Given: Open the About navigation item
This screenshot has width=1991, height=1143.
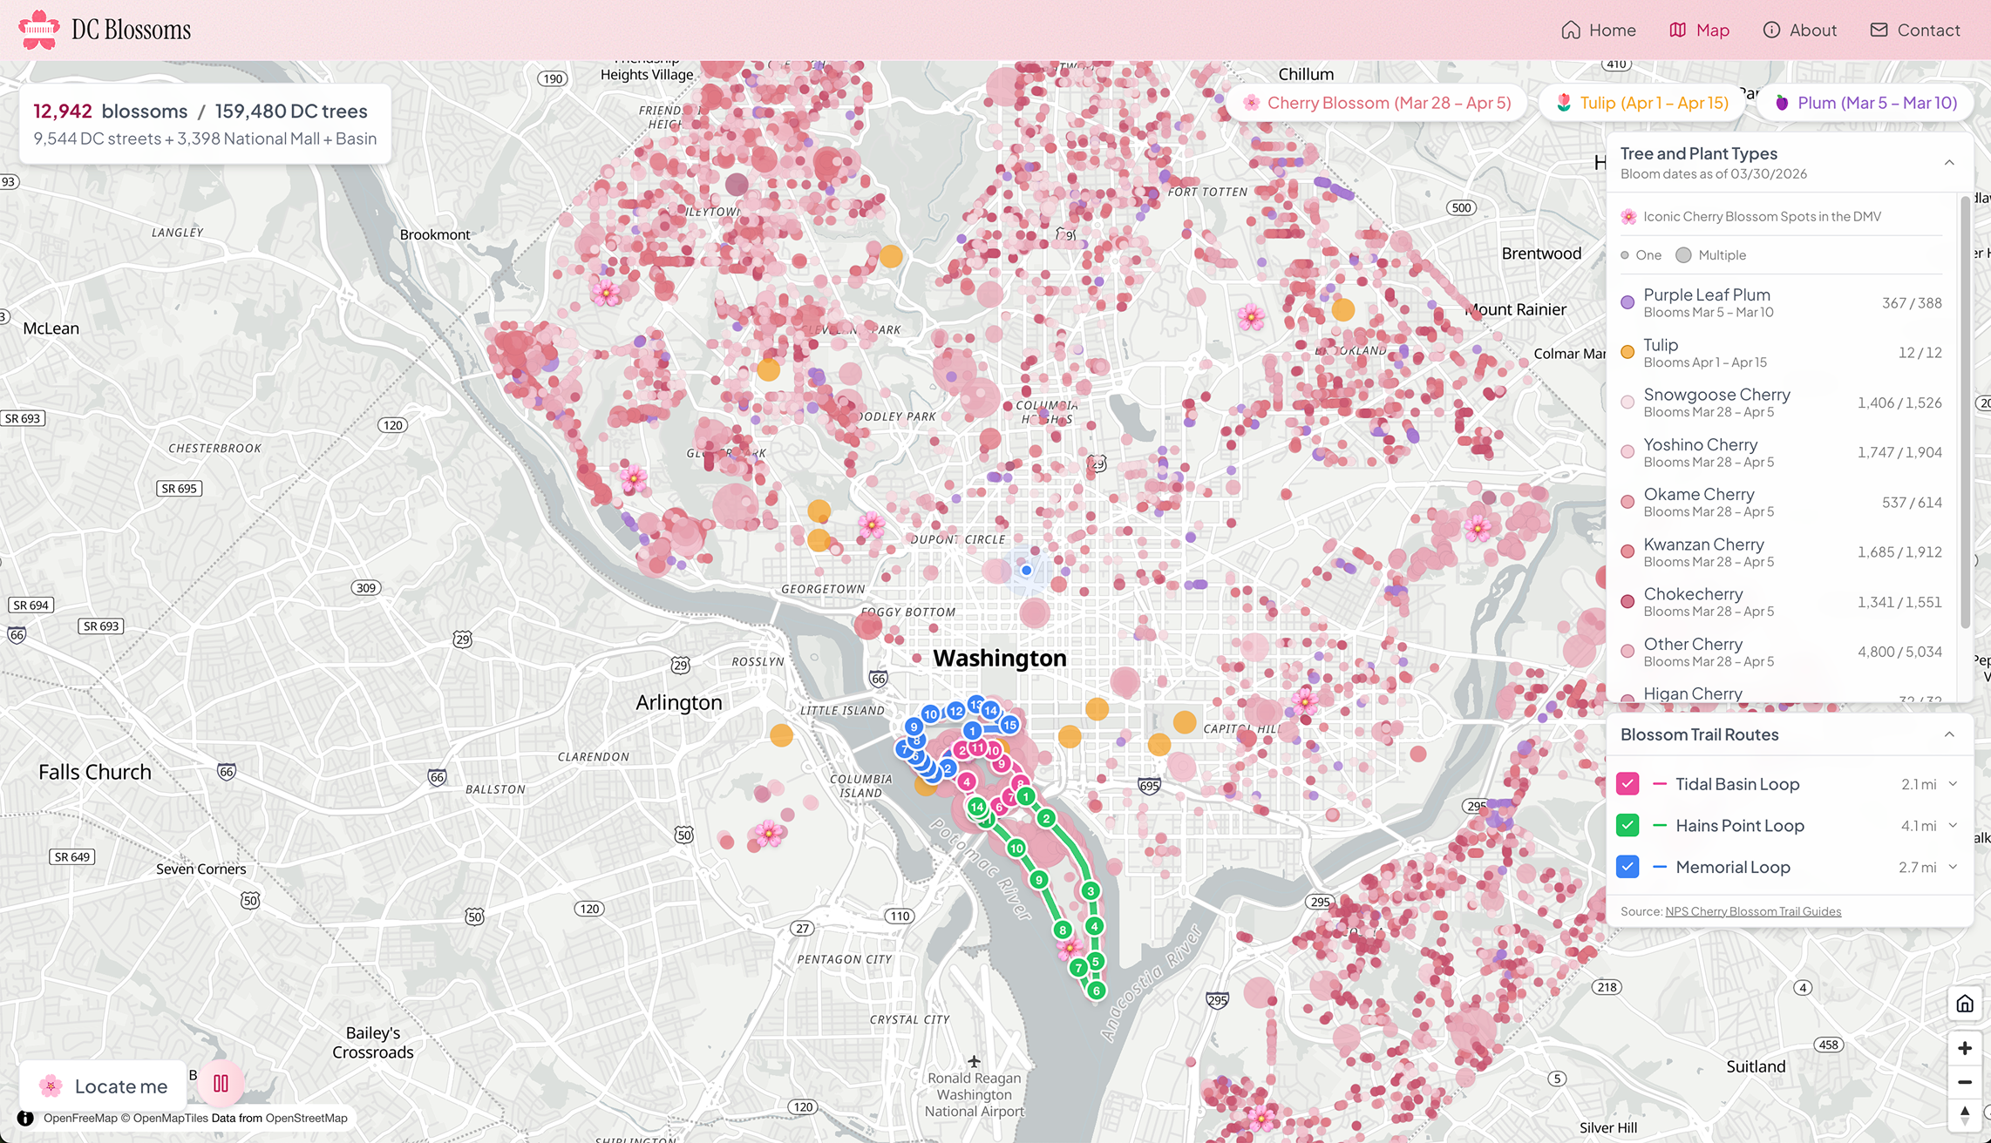Looking at the screenshot, I should point(1799,30).
